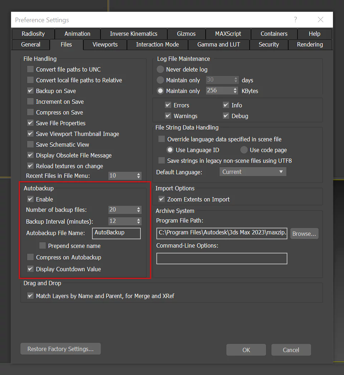Screen dimensions: 344x375
Task: Select the Use code page option
Action: coord(244,150)
